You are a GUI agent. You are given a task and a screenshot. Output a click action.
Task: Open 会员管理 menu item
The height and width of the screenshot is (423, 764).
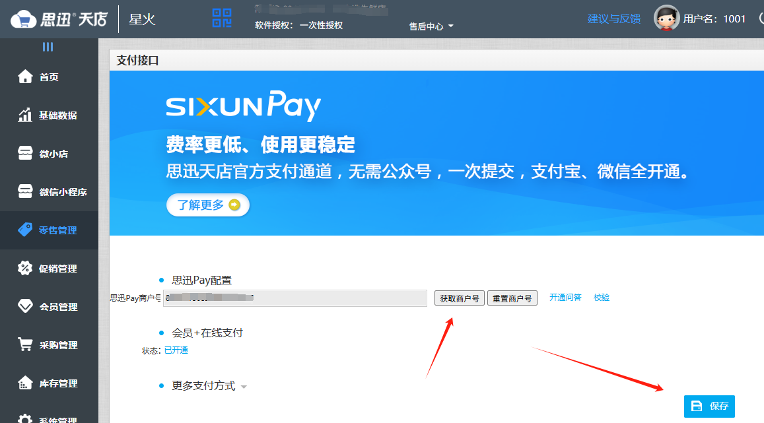[50, 307]
